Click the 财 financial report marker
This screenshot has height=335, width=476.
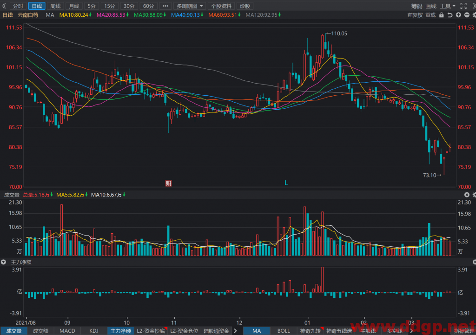(168, 183)
